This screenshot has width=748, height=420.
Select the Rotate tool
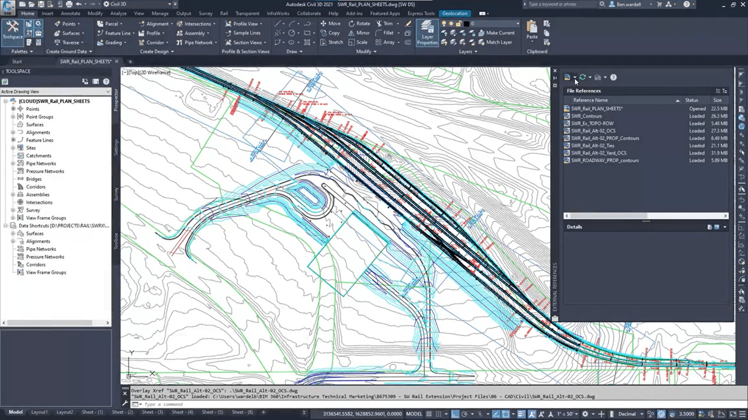[359, 24]
